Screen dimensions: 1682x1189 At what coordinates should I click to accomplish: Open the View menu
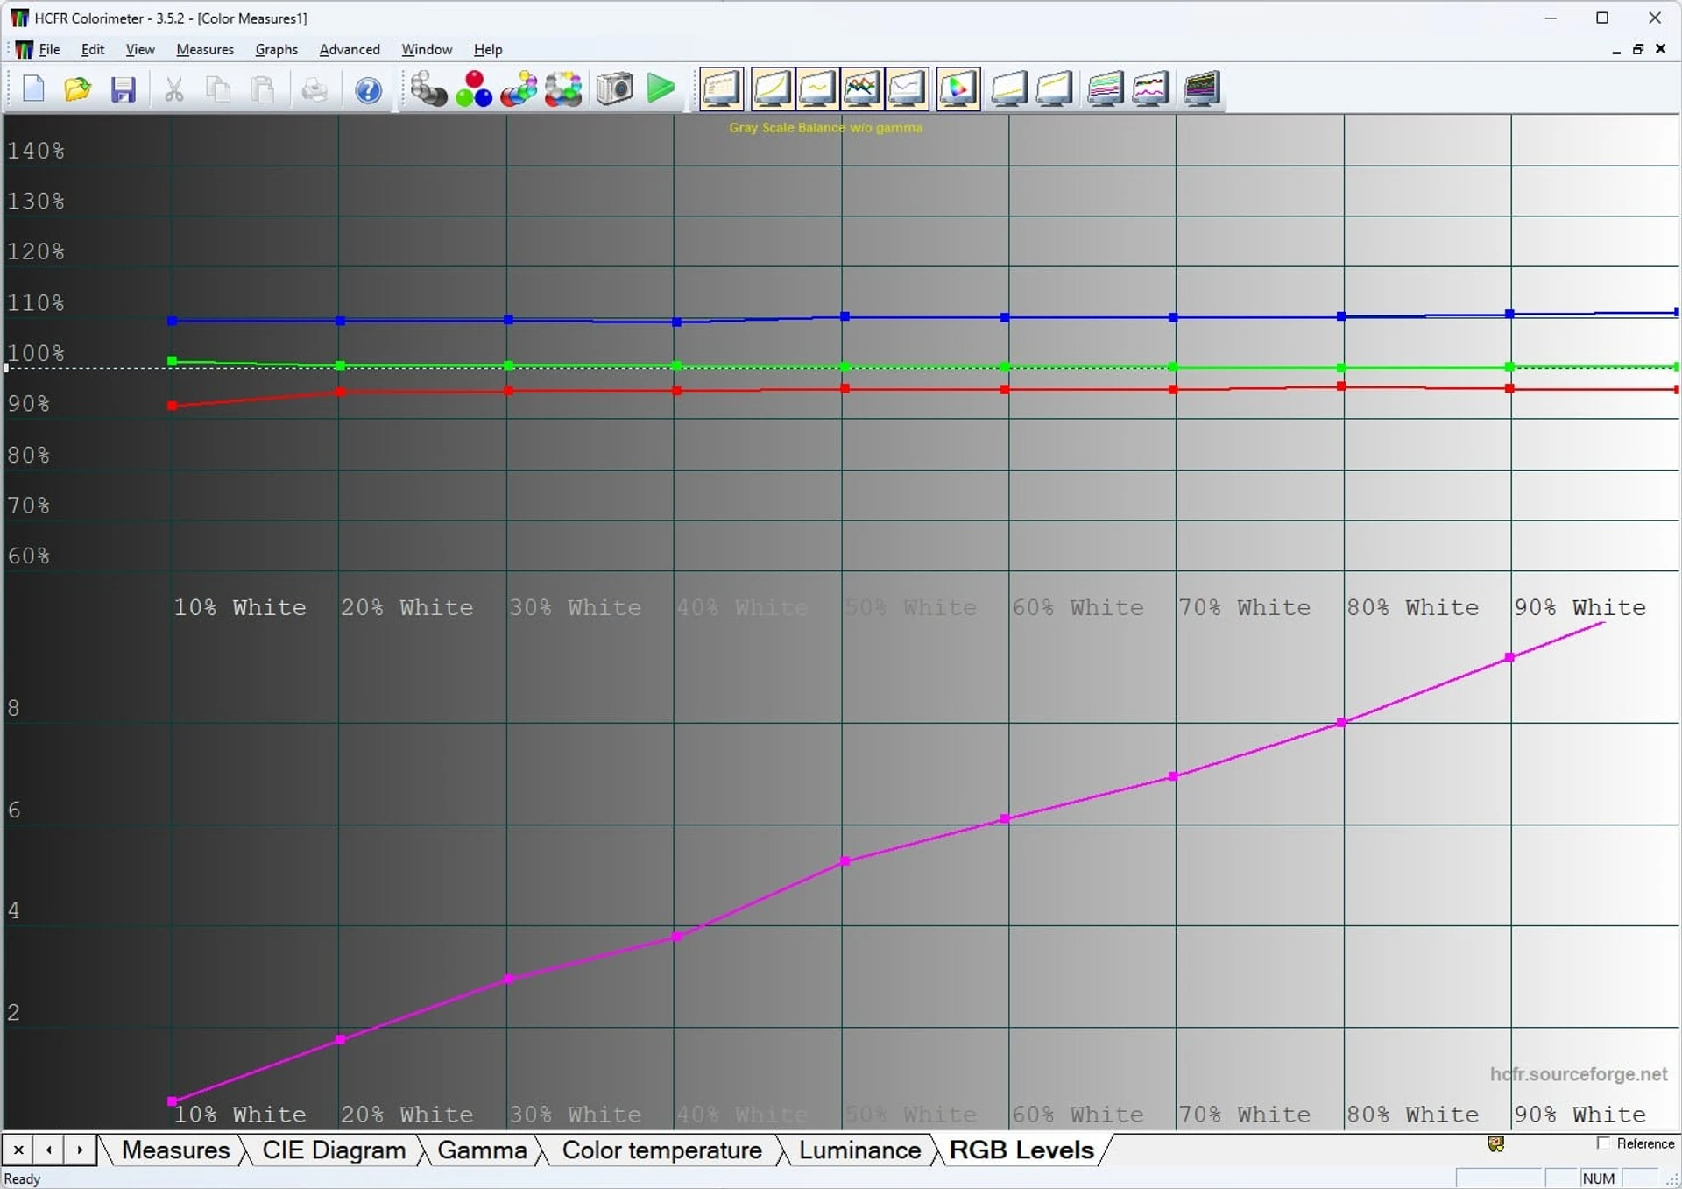point(139,49)
